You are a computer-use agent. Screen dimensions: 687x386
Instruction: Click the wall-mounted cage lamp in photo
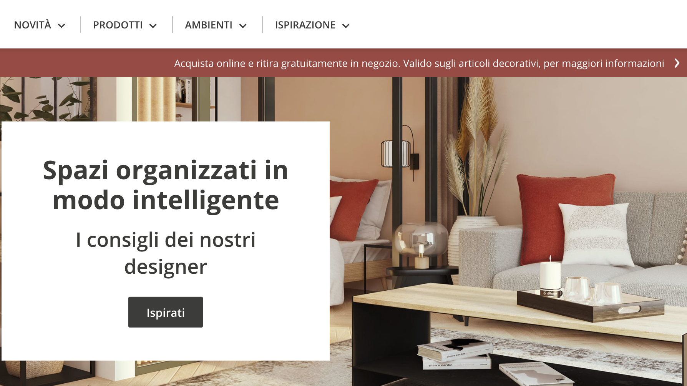tap(396, 153)
